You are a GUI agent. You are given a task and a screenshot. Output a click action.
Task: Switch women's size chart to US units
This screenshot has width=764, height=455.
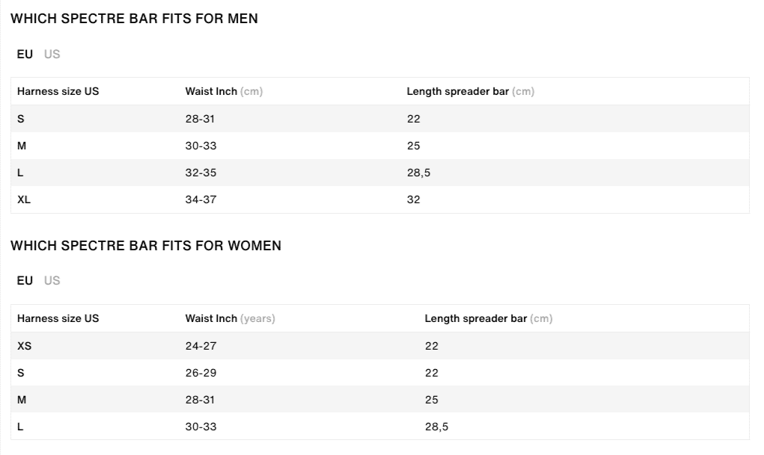coord(52,281)
